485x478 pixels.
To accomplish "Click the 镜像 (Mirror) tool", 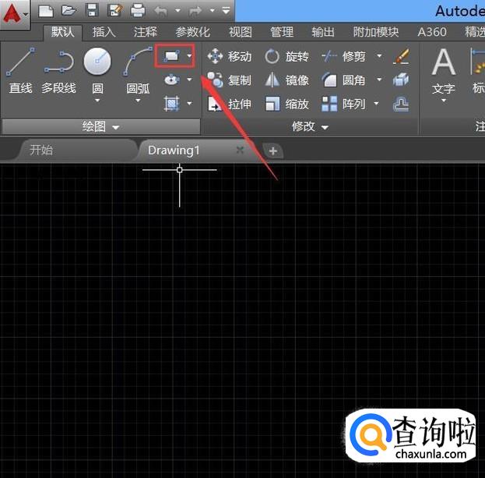I will point(286,80).
